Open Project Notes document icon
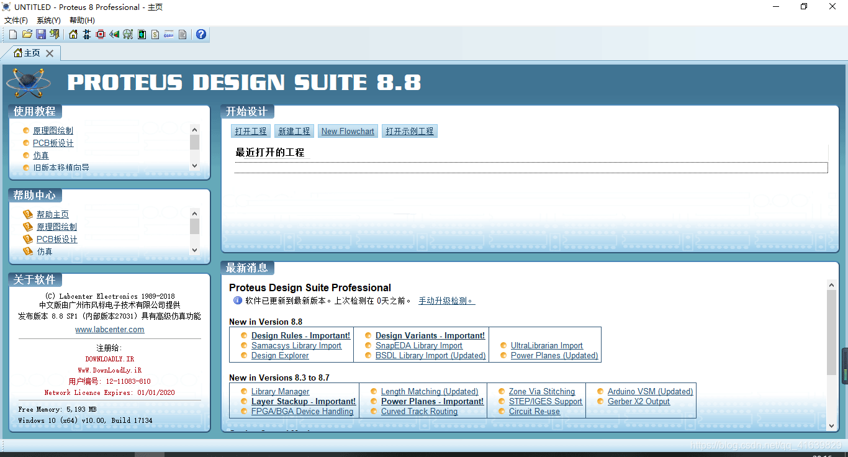This screenshot has width=848, height=457. 183,34
